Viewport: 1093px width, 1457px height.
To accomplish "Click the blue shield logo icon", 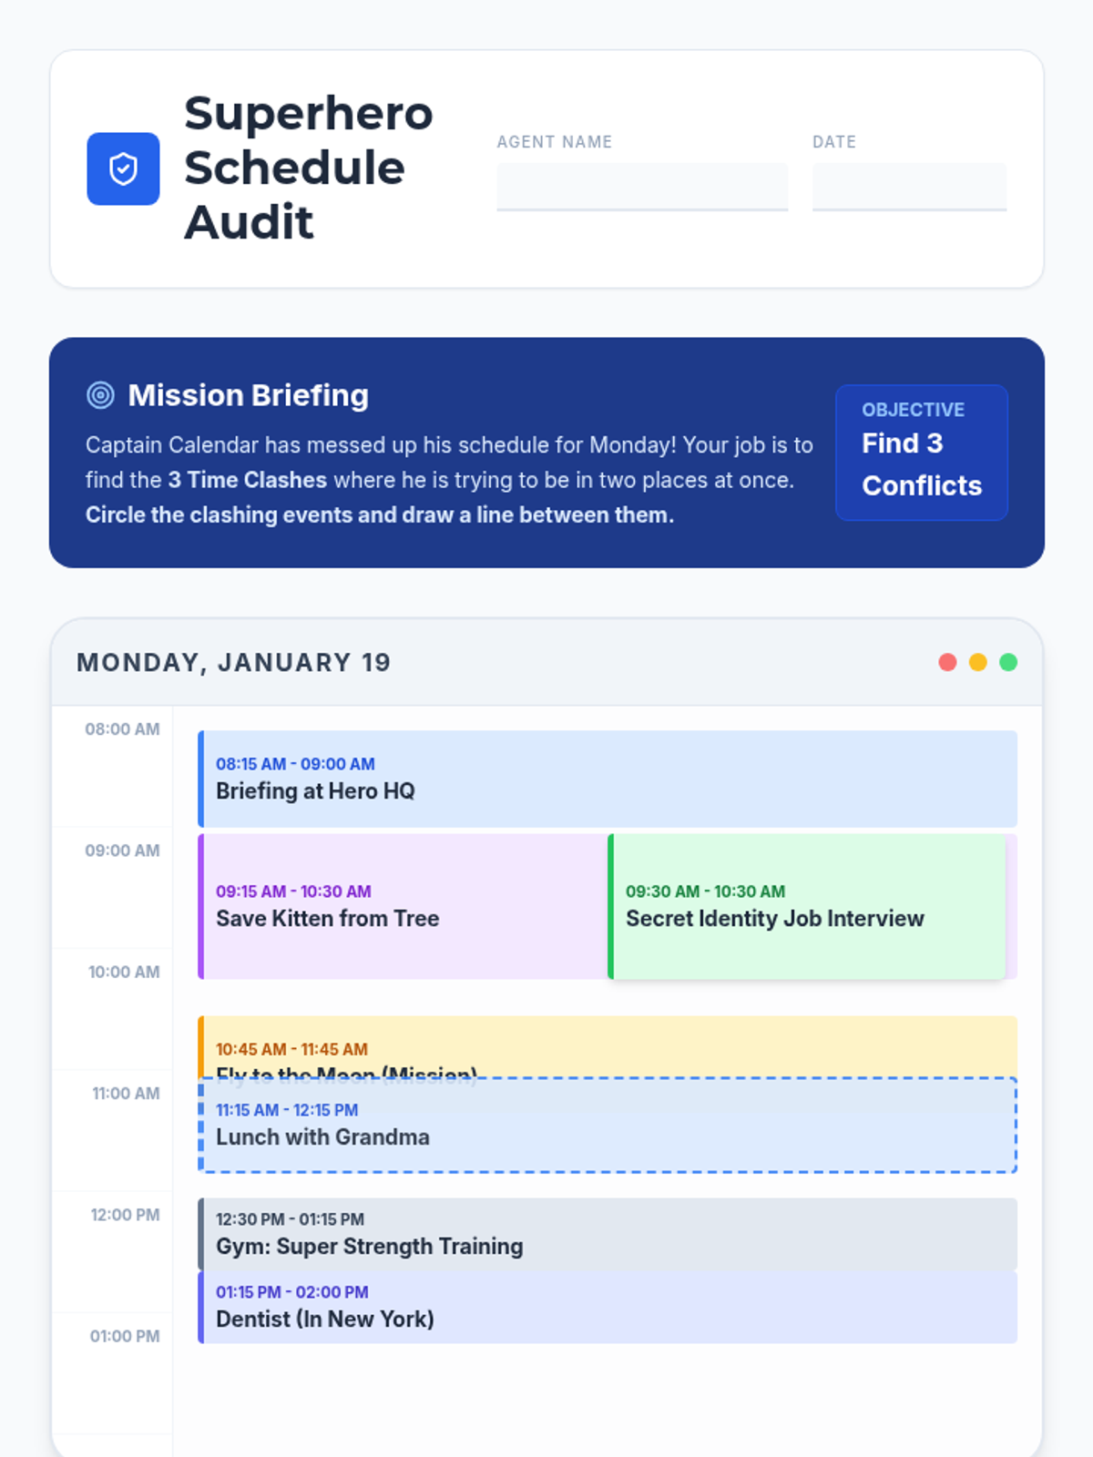I will (123, 168).
